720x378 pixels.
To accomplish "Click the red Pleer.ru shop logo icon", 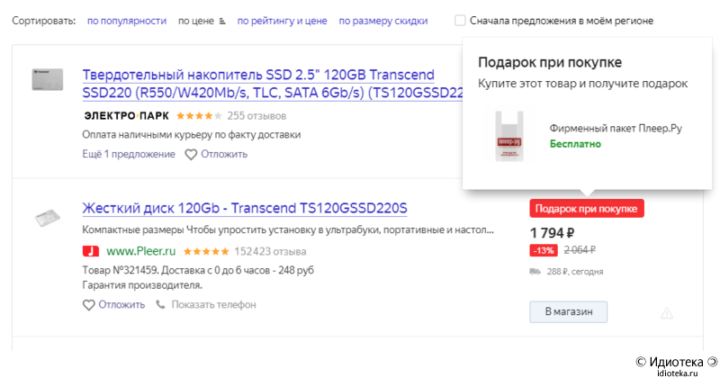I will click(91, 251).
